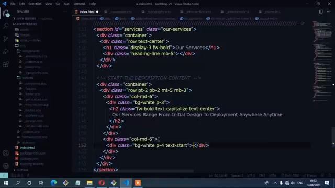The image size is (335, 188).
Task: Click the HTML language mode in status bar
Action: (272, 175)
